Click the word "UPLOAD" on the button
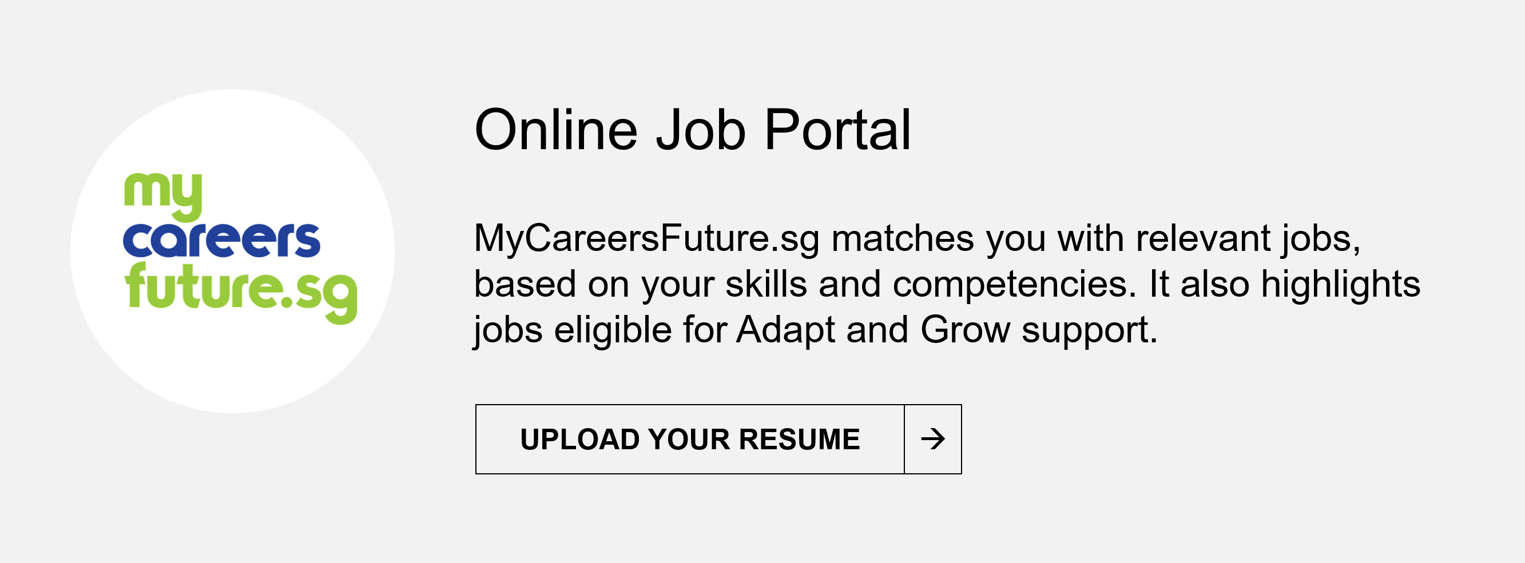1525x563 pixels. tap(580, 440)
